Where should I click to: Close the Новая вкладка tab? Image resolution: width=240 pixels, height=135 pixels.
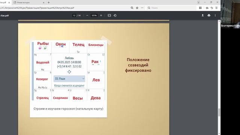point(43,3)
